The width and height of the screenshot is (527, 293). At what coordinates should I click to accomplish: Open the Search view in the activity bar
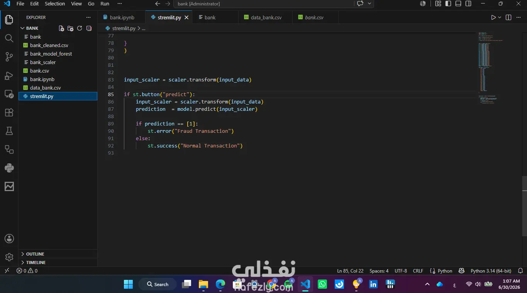(9, 38)
